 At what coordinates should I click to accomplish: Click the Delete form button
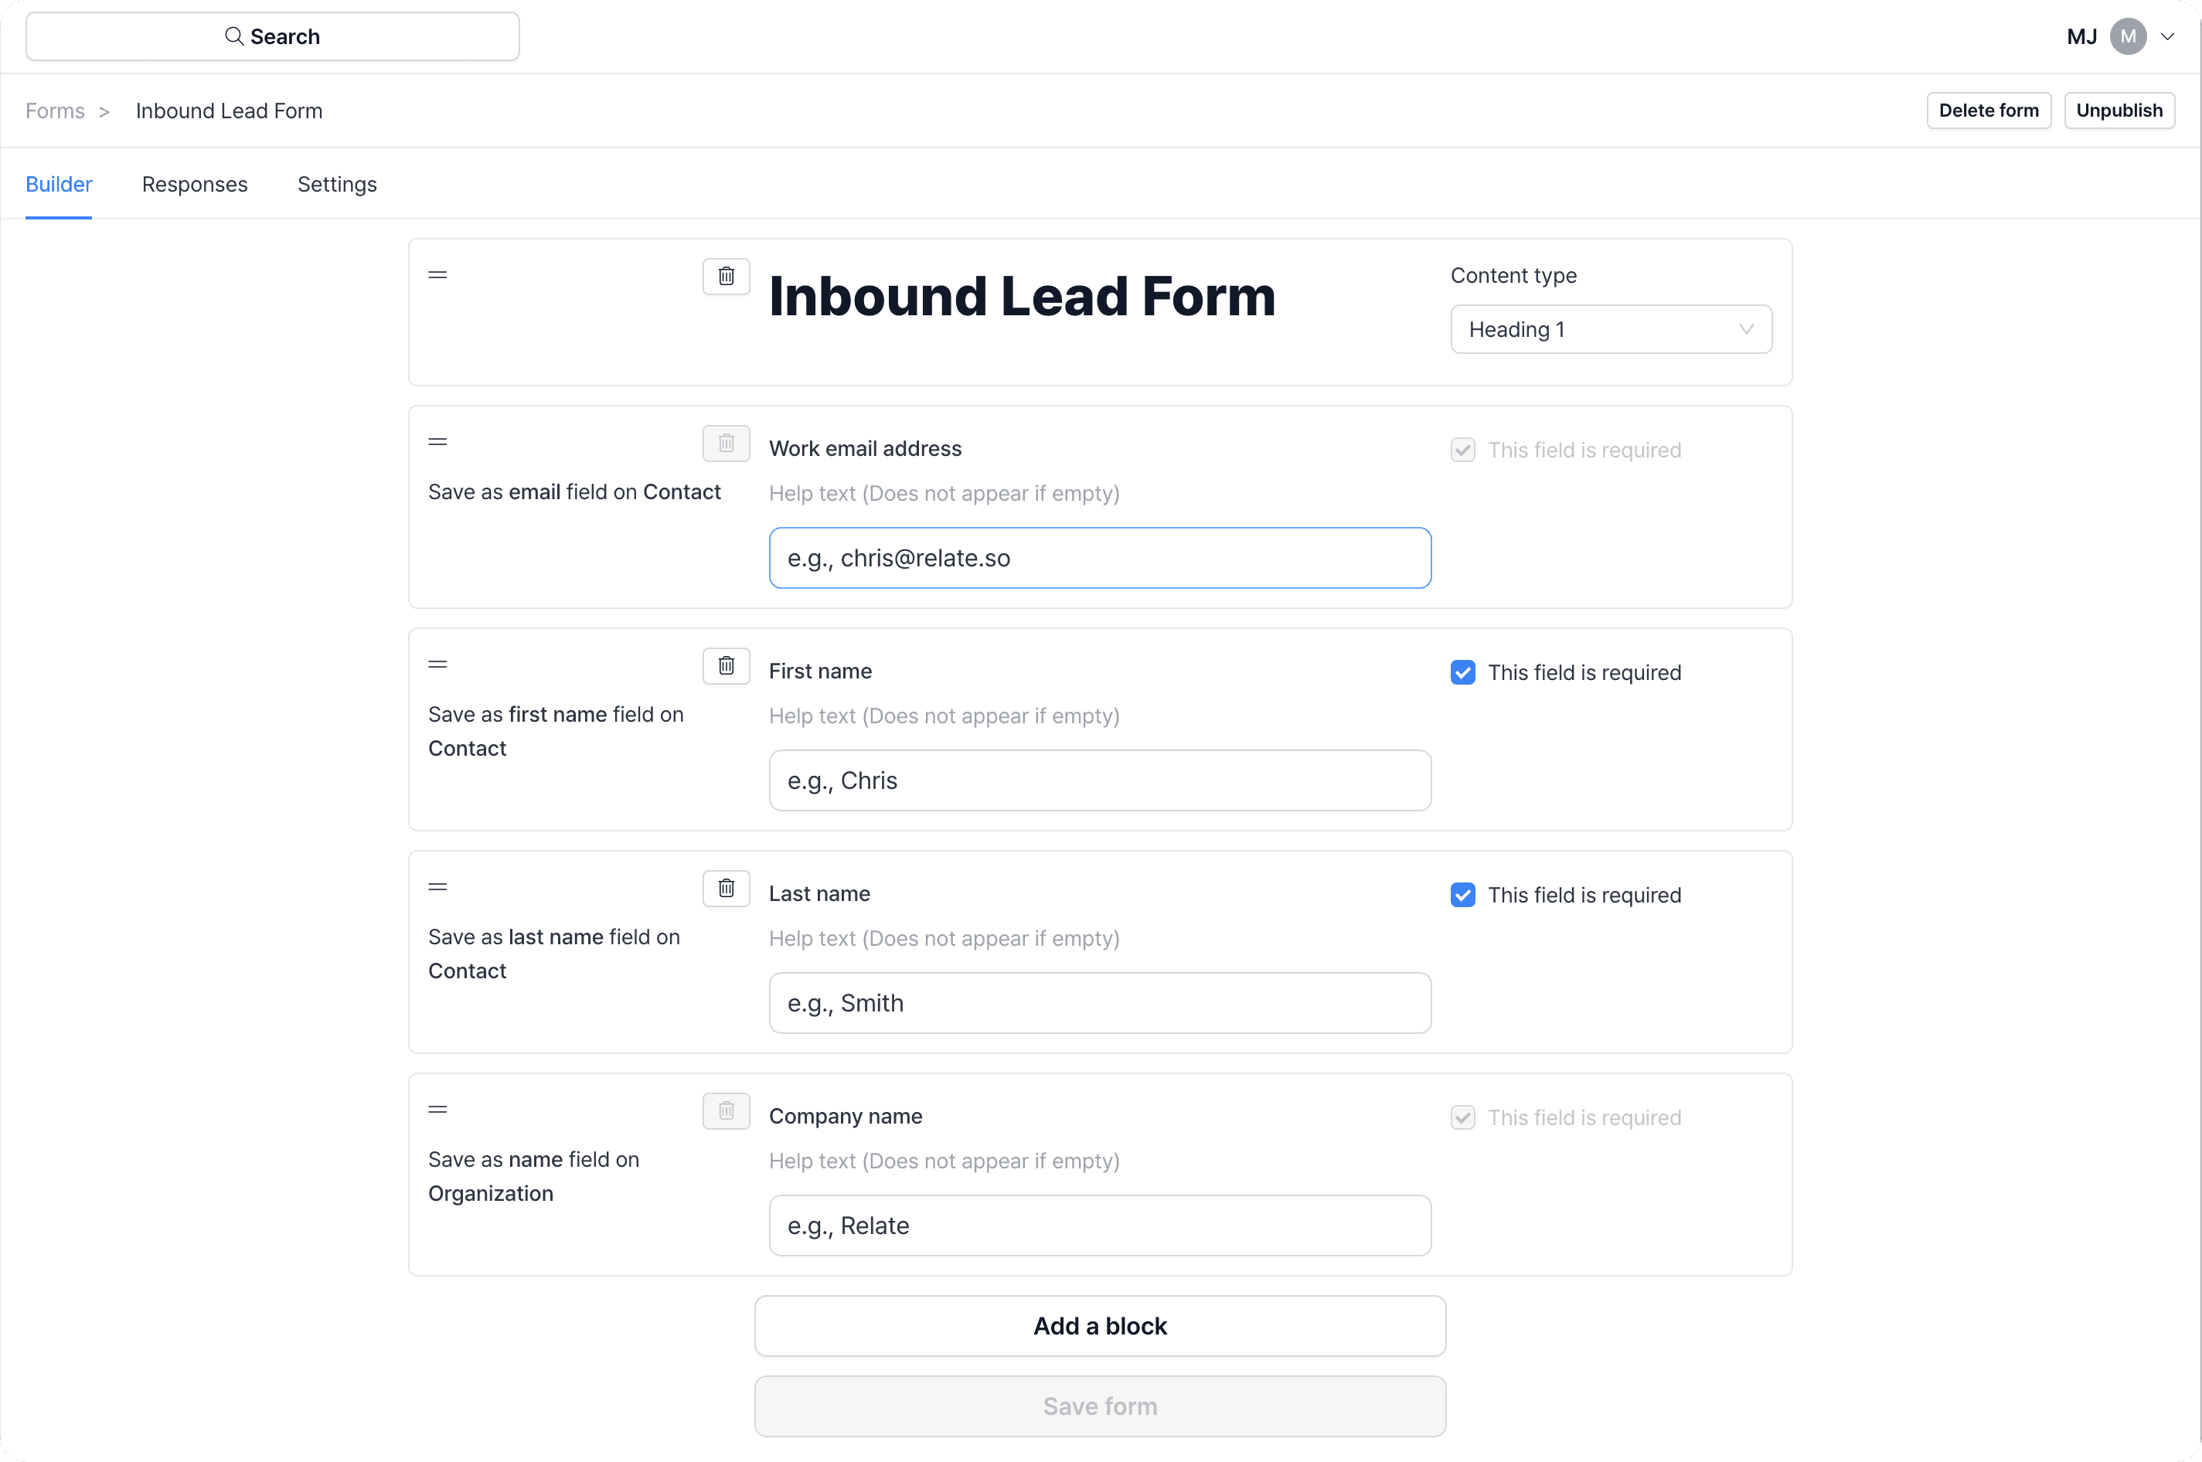click(1989, 110)
